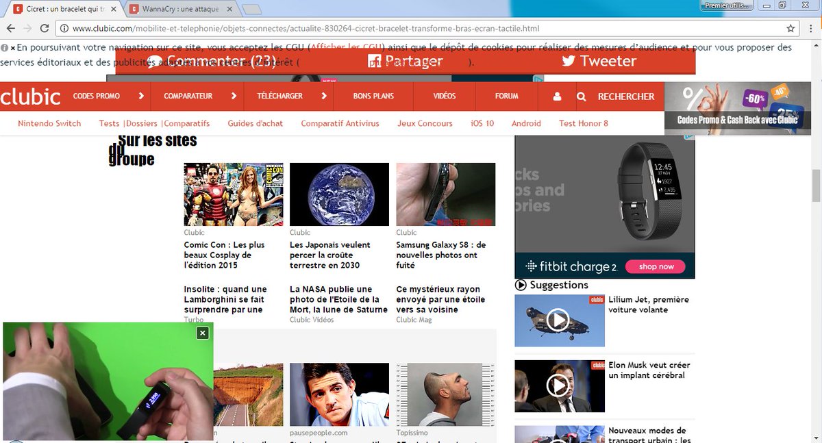Click the Clubic logo
The image size is (822, 443).
click(x=31, y=97)
